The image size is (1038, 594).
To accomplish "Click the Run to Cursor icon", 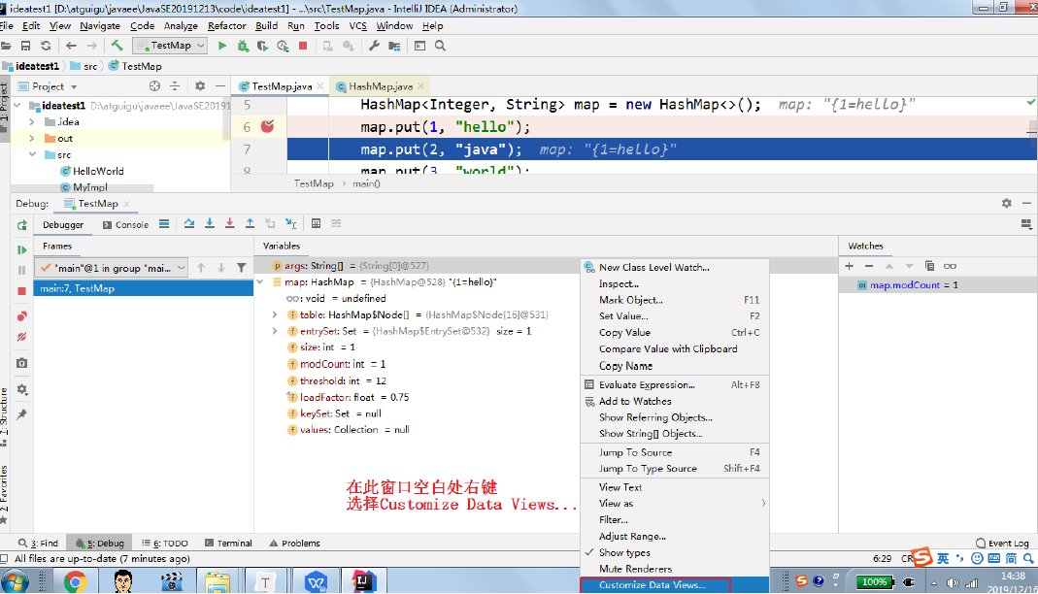I will click(x=290, y=223).
